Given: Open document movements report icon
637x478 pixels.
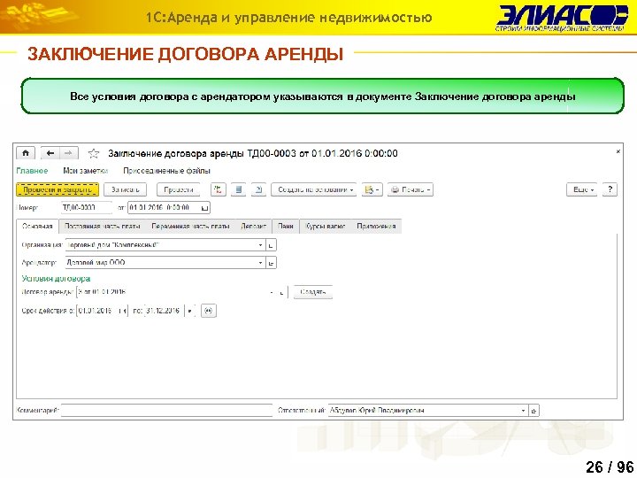Looking at the screenshot, I should click(x=219, y=189).
